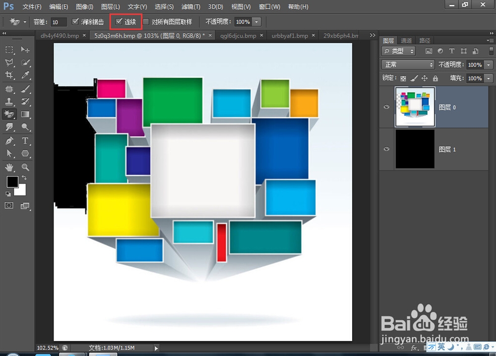The height and width of the screenshot is (356, 496).
Task: Select the Crop tool
Action: click(x=9, y=75)
